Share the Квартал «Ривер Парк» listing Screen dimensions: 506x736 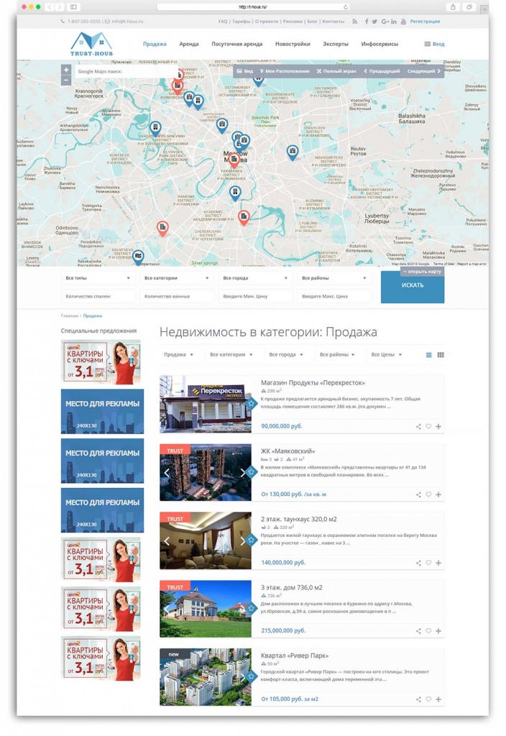point(418,699)
